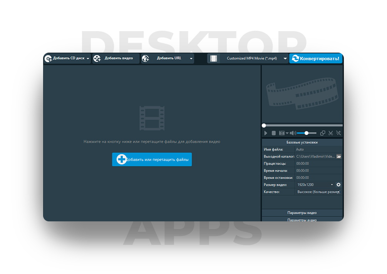Screen dimensions: 387x274
Task: Click the merge/overlay squares icon
Action: (323, 133)
